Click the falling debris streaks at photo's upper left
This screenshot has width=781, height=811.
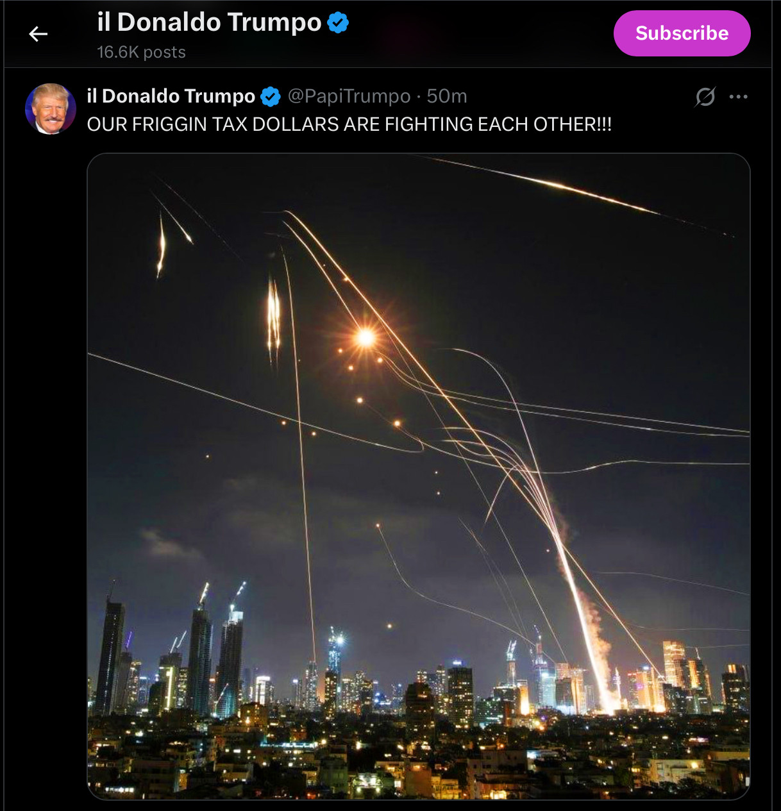click(273, 317)
